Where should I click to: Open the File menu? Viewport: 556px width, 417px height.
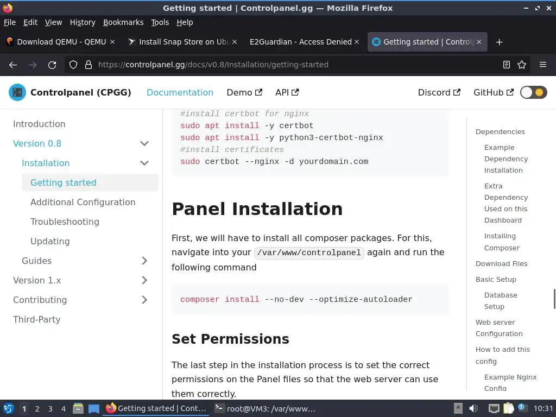pos(10,22)
